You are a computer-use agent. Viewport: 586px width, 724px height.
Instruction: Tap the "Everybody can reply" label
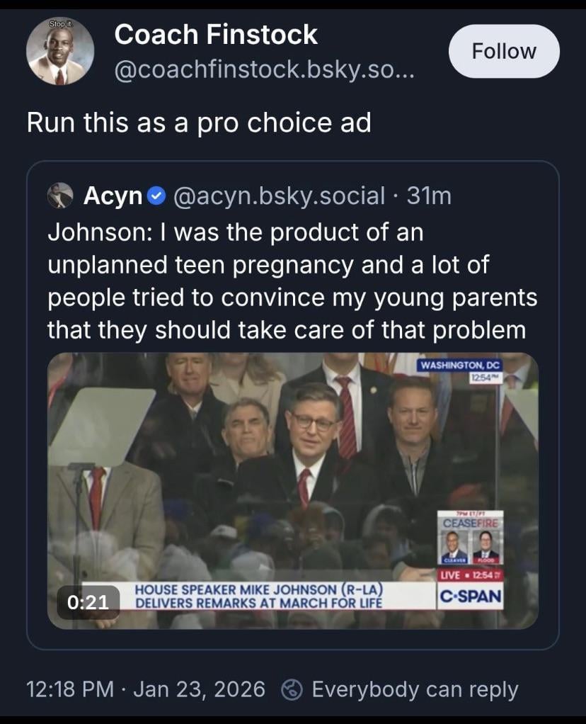point(415,689)
